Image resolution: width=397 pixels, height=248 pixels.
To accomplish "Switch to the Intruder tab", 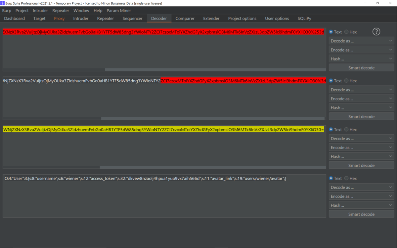I will pyautogui.click(x=81, y=19).
